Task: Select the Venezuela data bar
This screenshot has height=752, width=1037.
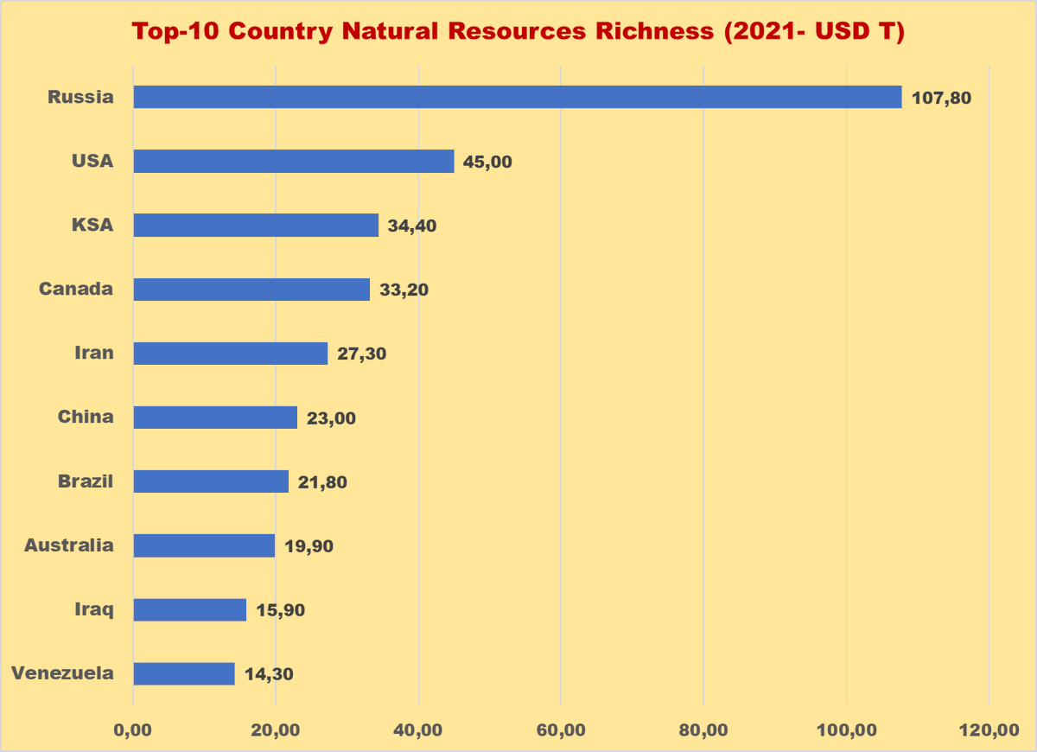Action: pyautogui.click(x=184, y=673)
